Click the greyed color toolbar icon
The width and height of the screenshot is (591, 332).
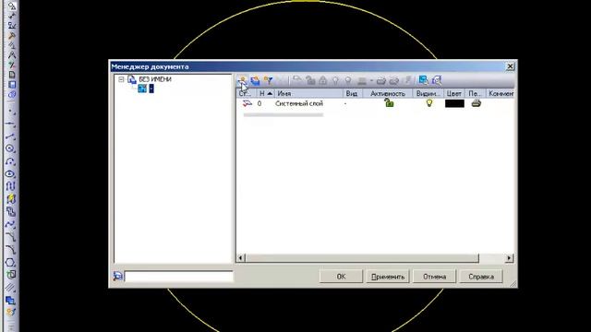pos(362,80)
